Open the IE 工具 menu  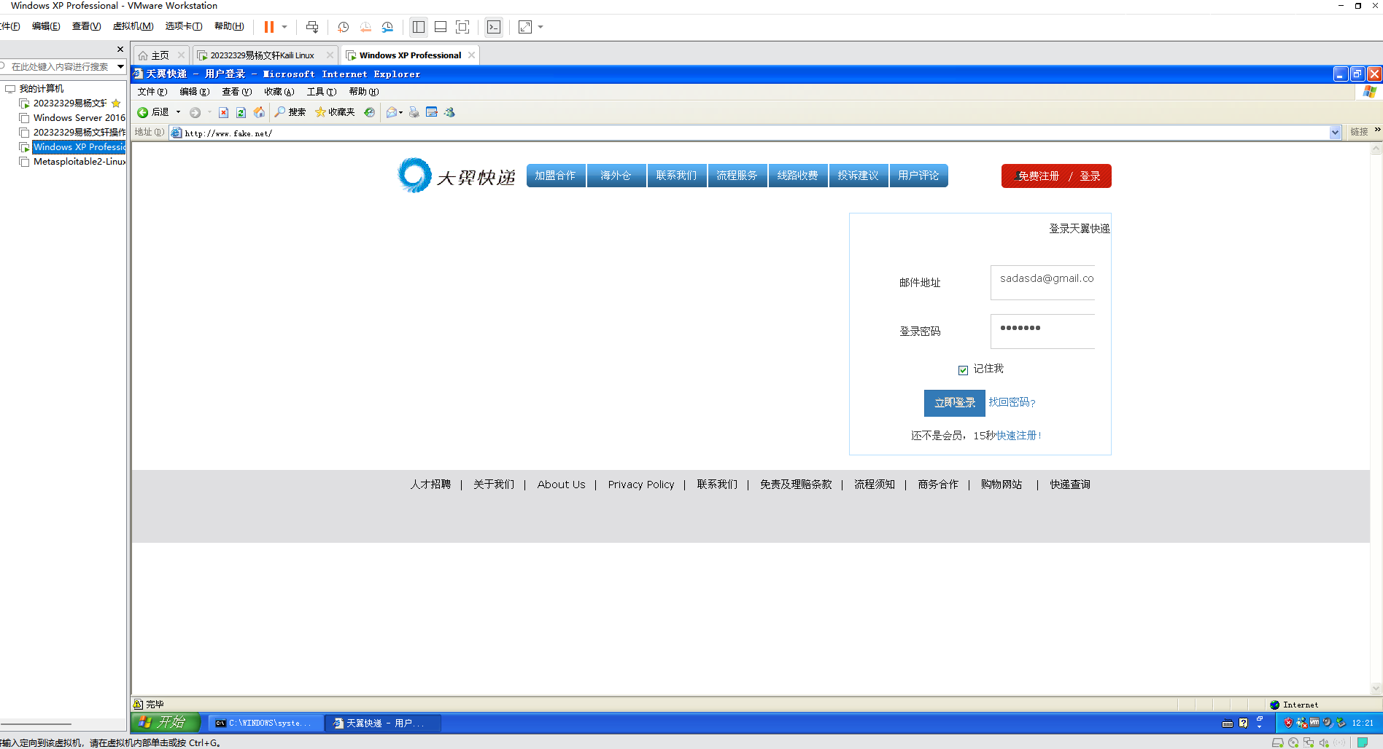point(322,92)
